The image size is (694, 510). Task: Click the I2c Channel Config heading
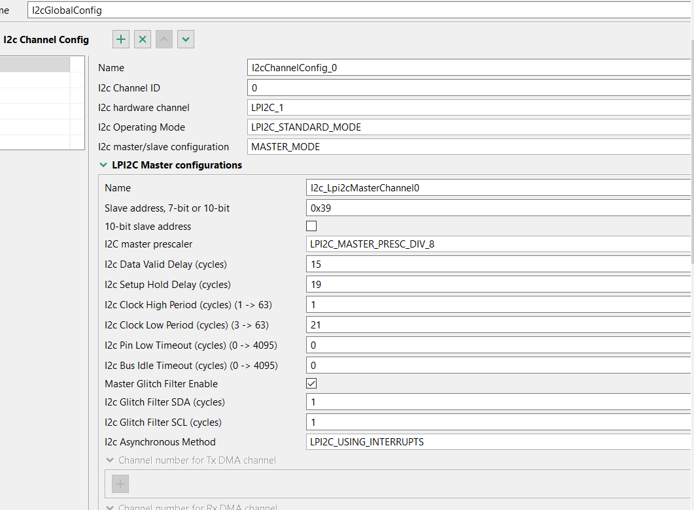pos(46,40)
